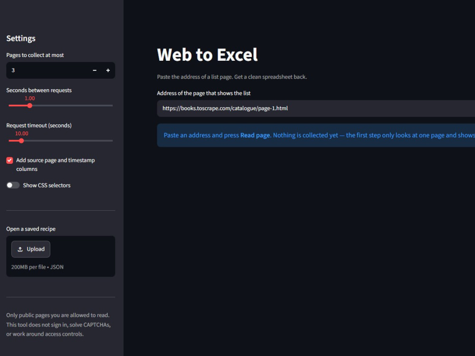Click the Settings heading
Screen dimensions: 475x356
(21, 38)
